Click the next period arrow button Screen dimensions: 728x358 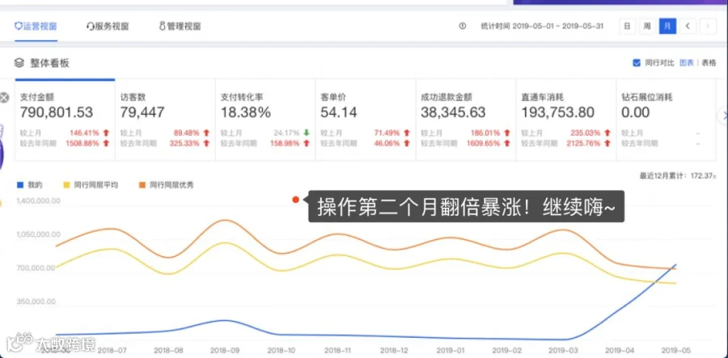click(708, 26)
